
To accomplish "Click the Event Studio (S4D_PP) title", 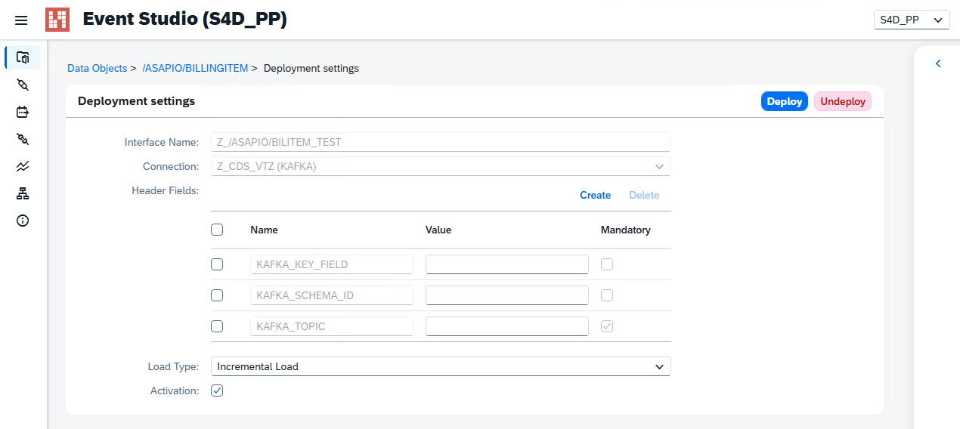I will pos(185,20).
